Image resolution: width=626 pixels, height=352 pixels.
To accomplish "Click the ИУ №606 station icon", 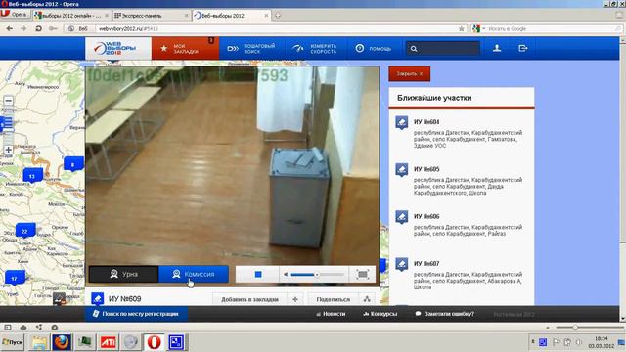I will [x=402, y=217].
